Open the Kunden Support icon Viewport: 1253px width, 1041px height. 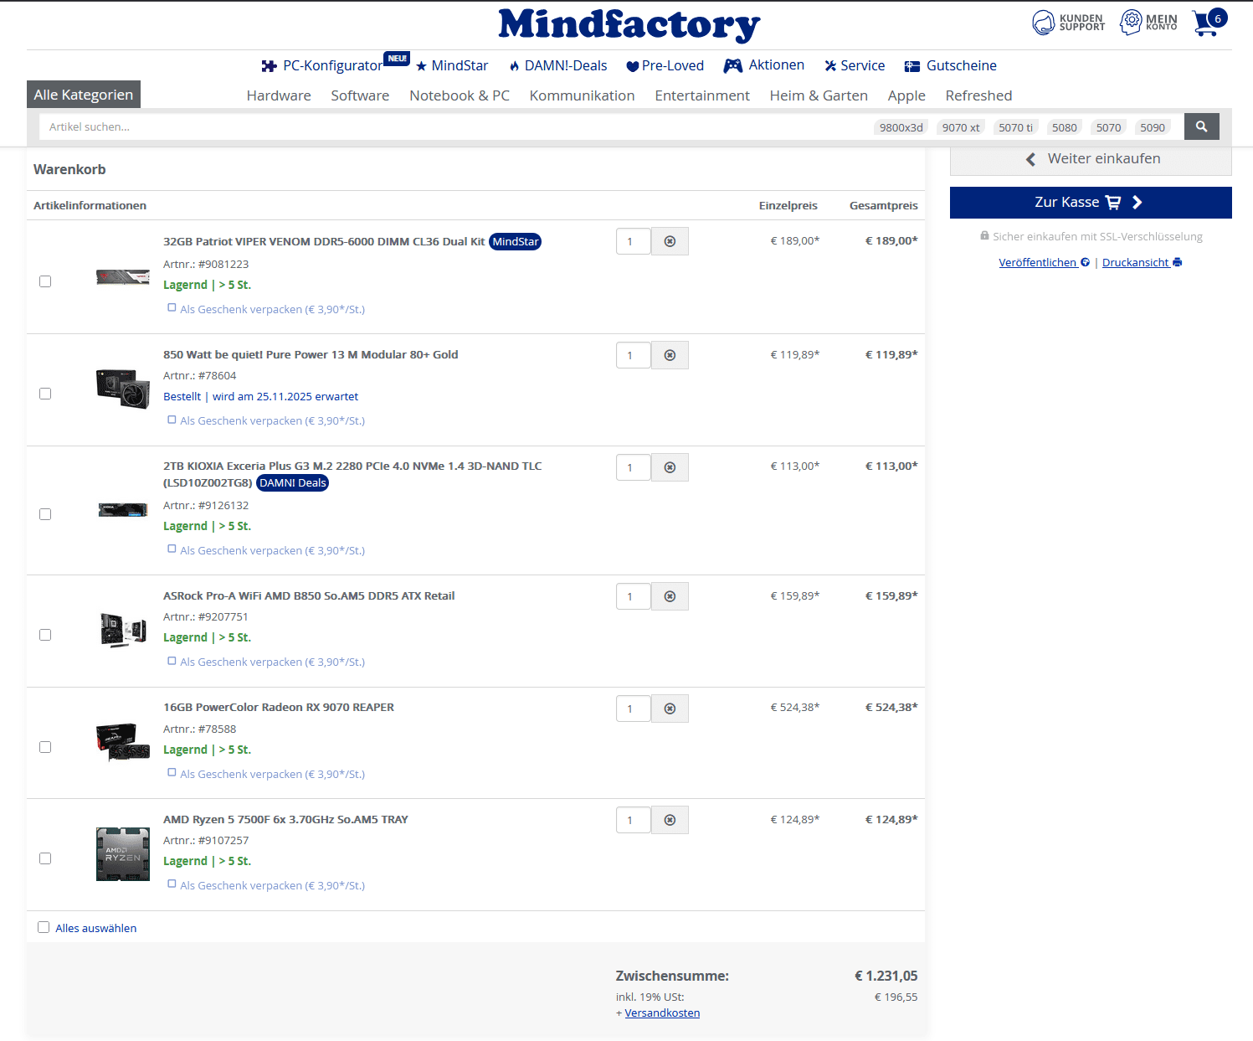tap(1068, 23)
